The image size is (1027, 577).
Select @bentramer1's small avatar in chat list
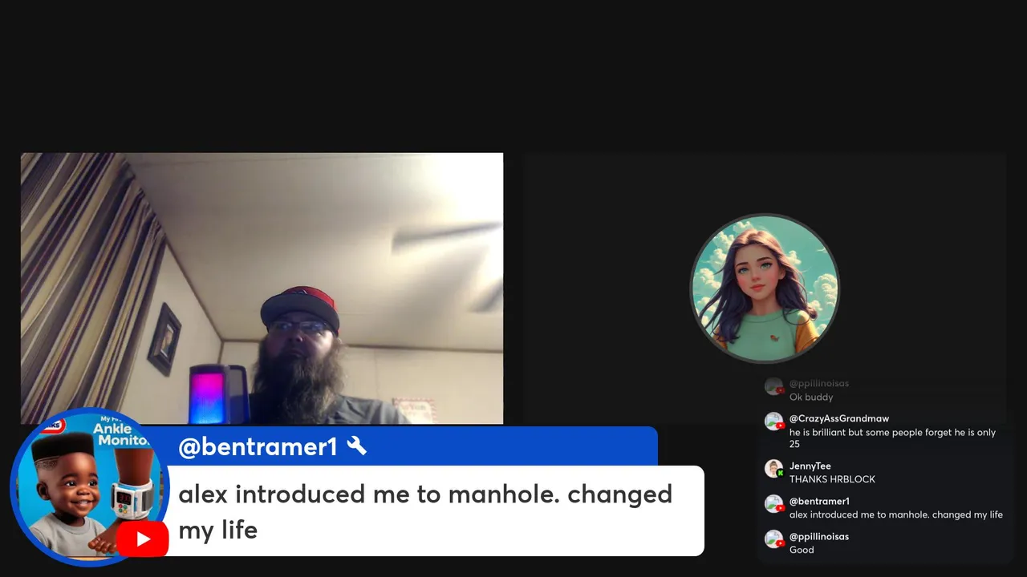773,503
